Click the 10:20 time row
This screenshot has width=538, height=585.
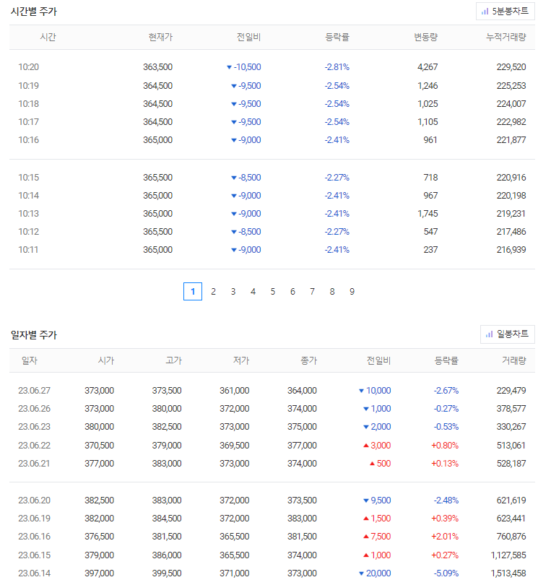(272, 67)
